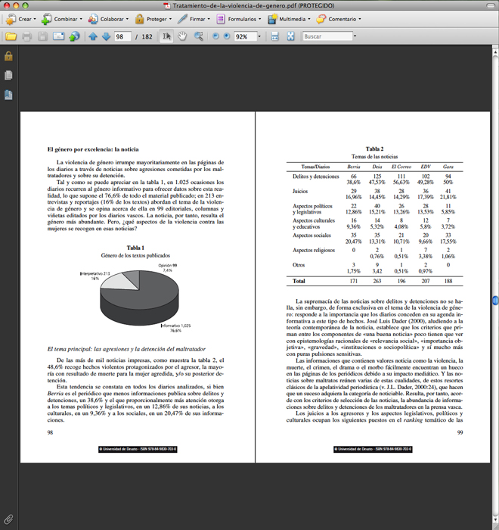Viewport: 499px width, 530px height.
Task: Click the Proteger padlock toolbar icon
Action: 139,19
